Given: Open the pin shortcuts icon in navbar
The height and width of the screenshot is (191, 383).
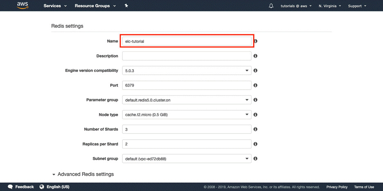Looking at the screenshot, I should click(x=126, y=6).
